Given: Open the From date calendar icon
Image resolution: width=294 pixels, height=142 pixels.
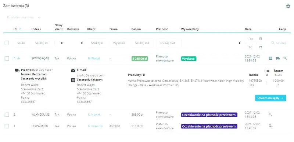Looking at the screenshot, I should [x=261, y=39].
